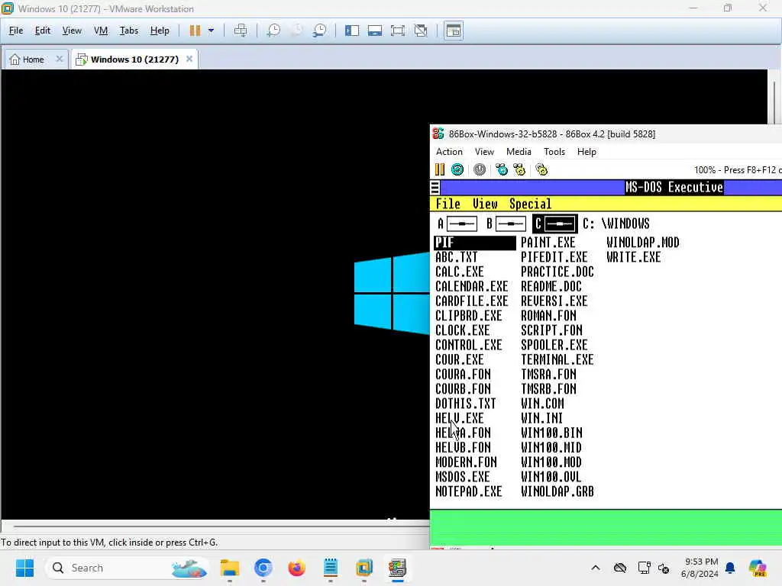Select WIN.INI in the file list

click(541, 419)
